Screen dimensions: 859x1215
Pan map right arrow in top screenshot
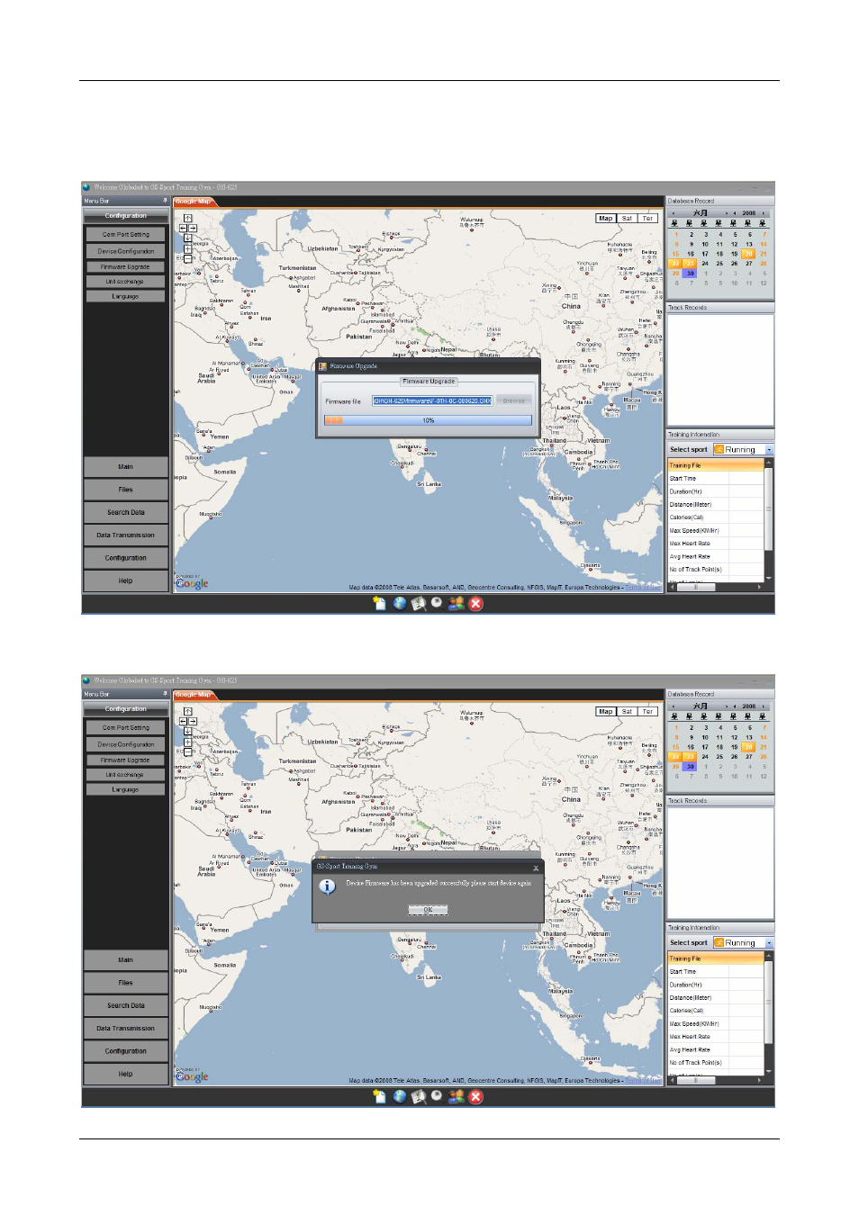tap(193, 228)
